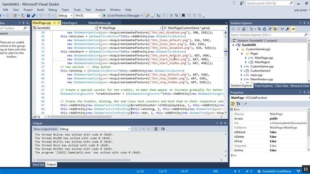
Task: Click Pending Changes Filter icon in Solution Explorer
Action: point(251,29)
